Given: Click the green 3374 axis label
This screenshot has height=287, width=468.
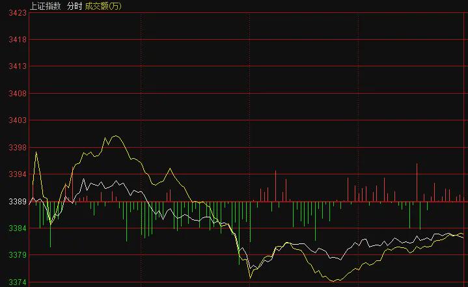Looking at the screenshot, I should pos(18,282).
